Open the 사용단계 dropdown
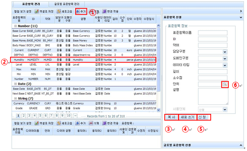Image resolution: width=247 pixels, height=151 pixels. (x=225, y=109)
